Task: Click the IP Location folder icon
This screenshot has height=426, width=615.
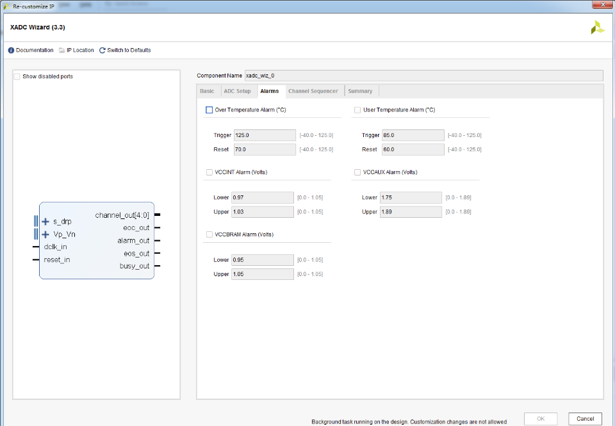Action: point(61,50)
